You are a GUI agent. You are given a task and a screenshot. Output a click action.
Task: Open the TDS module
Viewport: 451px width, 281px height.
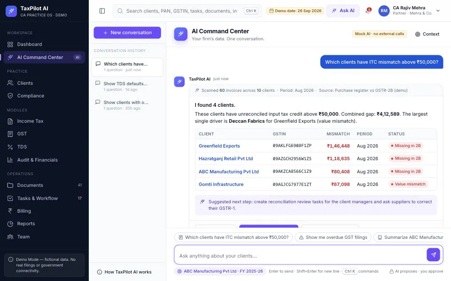[44, 147]
